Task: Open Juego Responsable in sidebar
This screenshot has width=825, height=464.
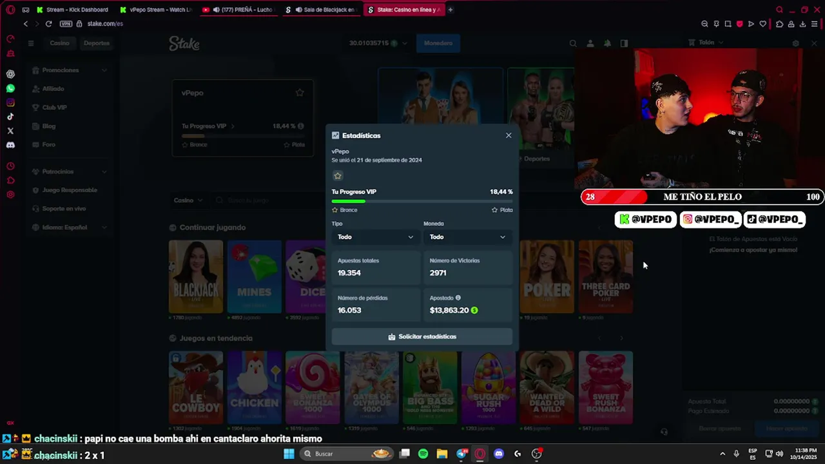Action: tap(70, 190)
